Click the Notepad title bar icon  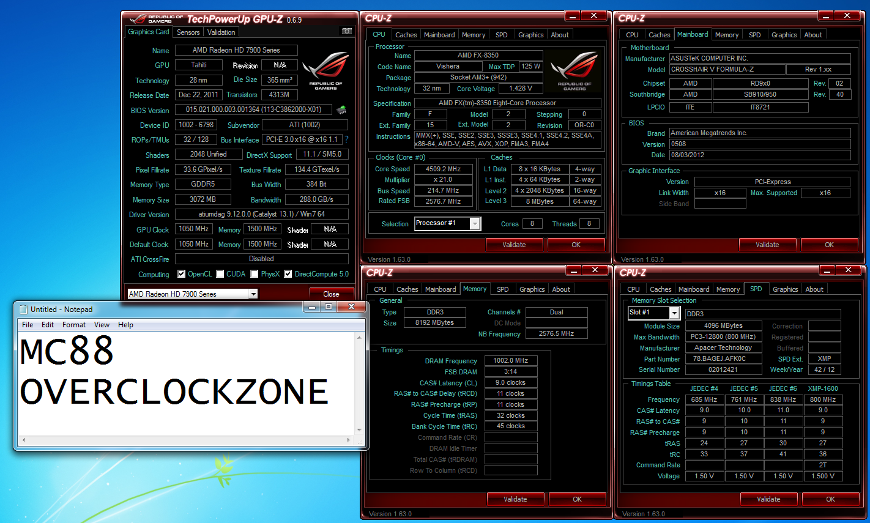[x=24, y=309]
